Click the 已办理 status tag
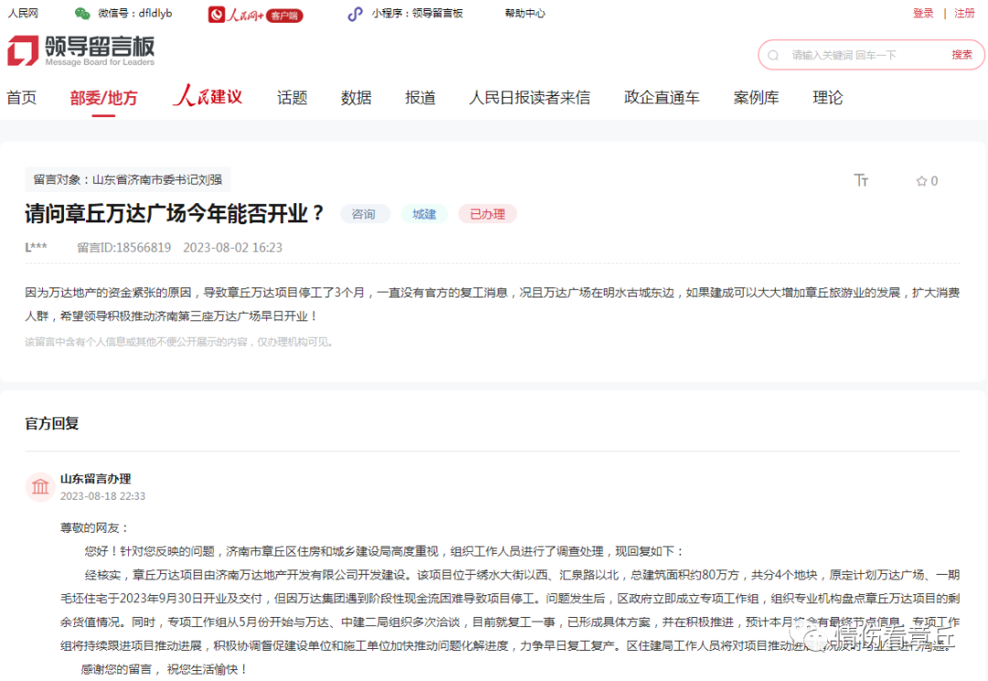Image resolution: width=988 pixels, height=681 pixels. point(487,214)
